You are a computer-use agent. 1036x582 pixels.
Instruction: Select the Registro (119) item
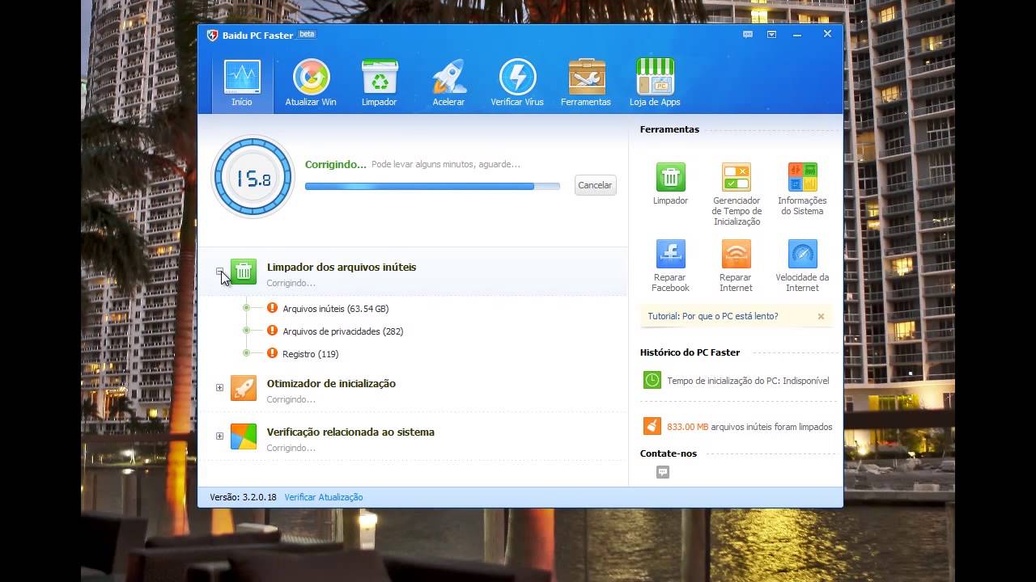point(311,354)
